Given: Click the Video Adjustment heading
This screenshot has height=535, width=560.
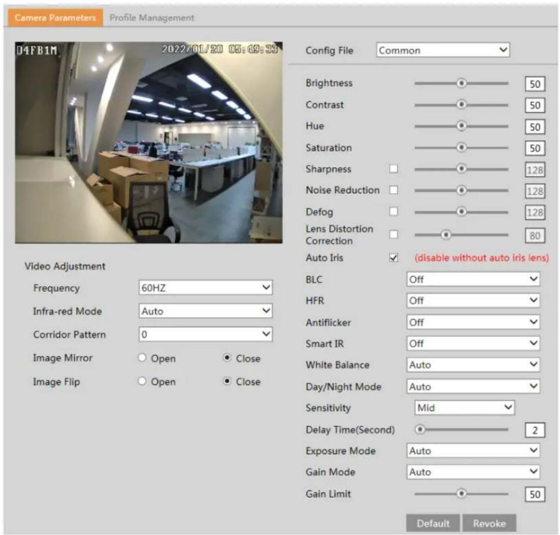Looking at the screenshot, I should (x=65, y=266).
